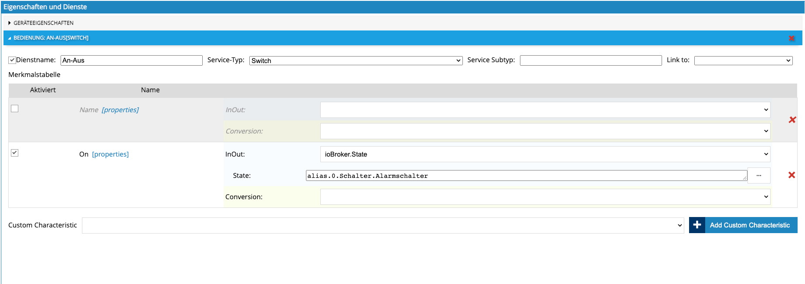
Task: Browse for state with the ellipsis button
Action: (x=758, y=176)
